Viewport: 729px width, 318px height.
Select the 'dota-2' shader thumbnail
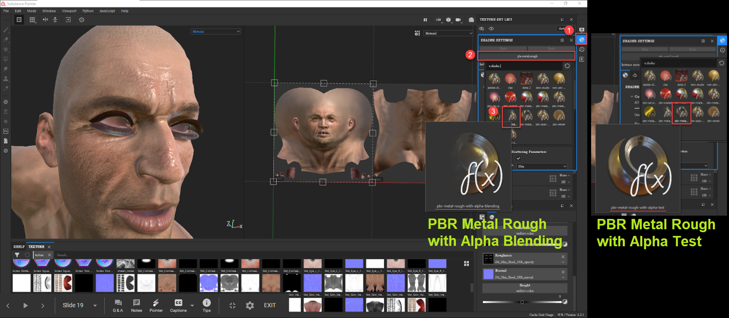tap(526, 79)
